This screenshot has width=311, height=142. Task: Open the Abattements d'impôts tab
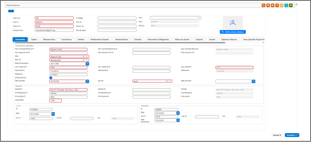click(100, 39)
